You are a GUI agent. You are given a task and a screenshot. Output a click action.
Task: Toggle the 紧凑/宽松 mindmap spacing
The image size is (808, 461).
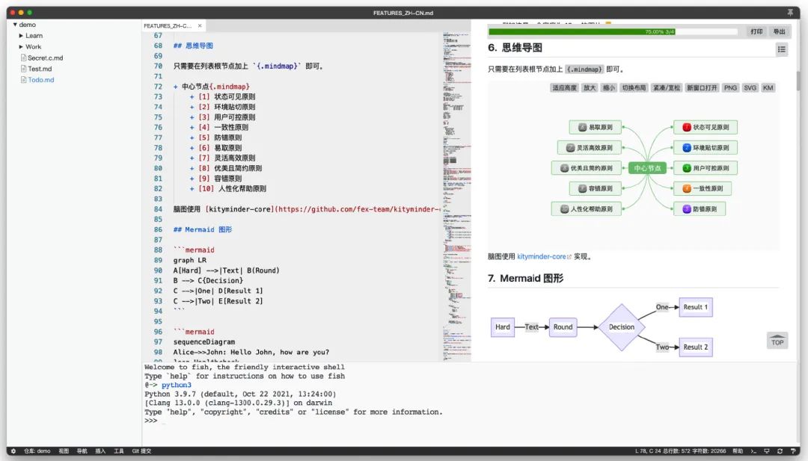pos(666,87)
